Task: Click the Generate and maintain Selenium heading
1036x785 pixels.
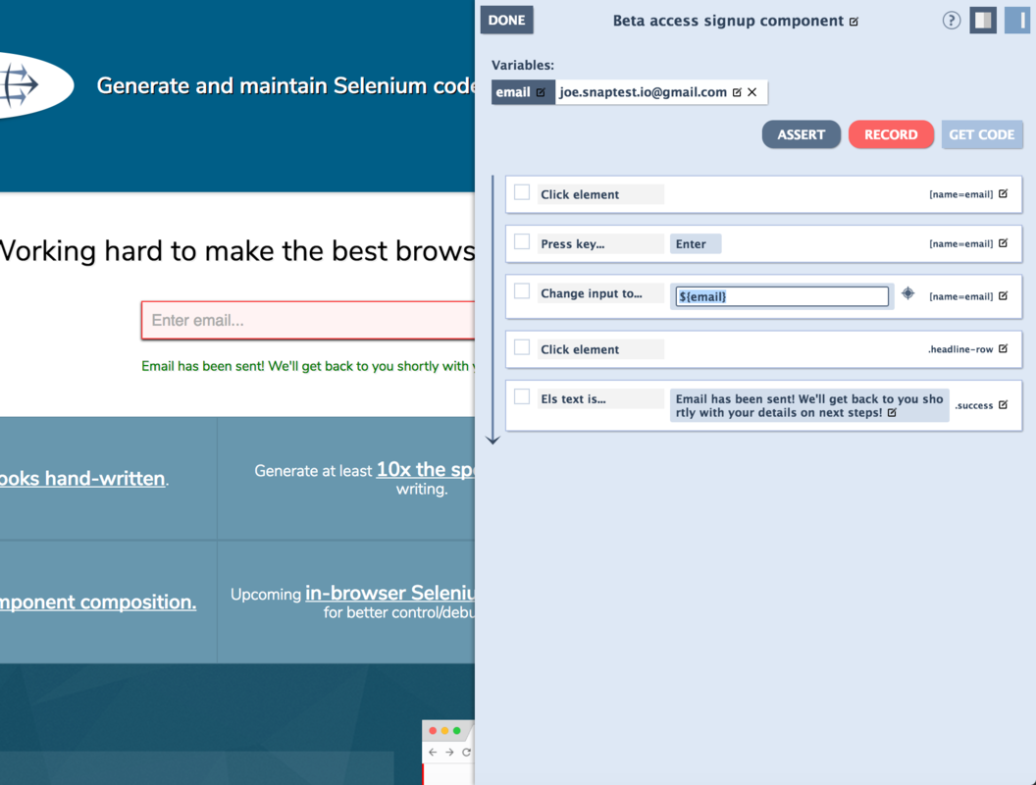Action: (285, 86)
